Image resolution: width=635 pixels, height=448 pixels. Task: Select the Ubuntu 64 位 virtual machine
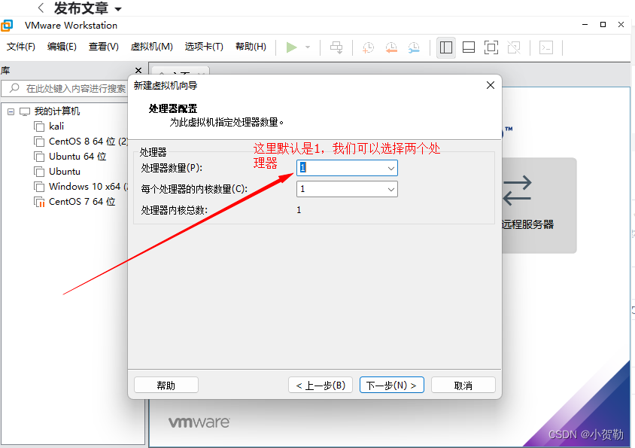(77, 156)
